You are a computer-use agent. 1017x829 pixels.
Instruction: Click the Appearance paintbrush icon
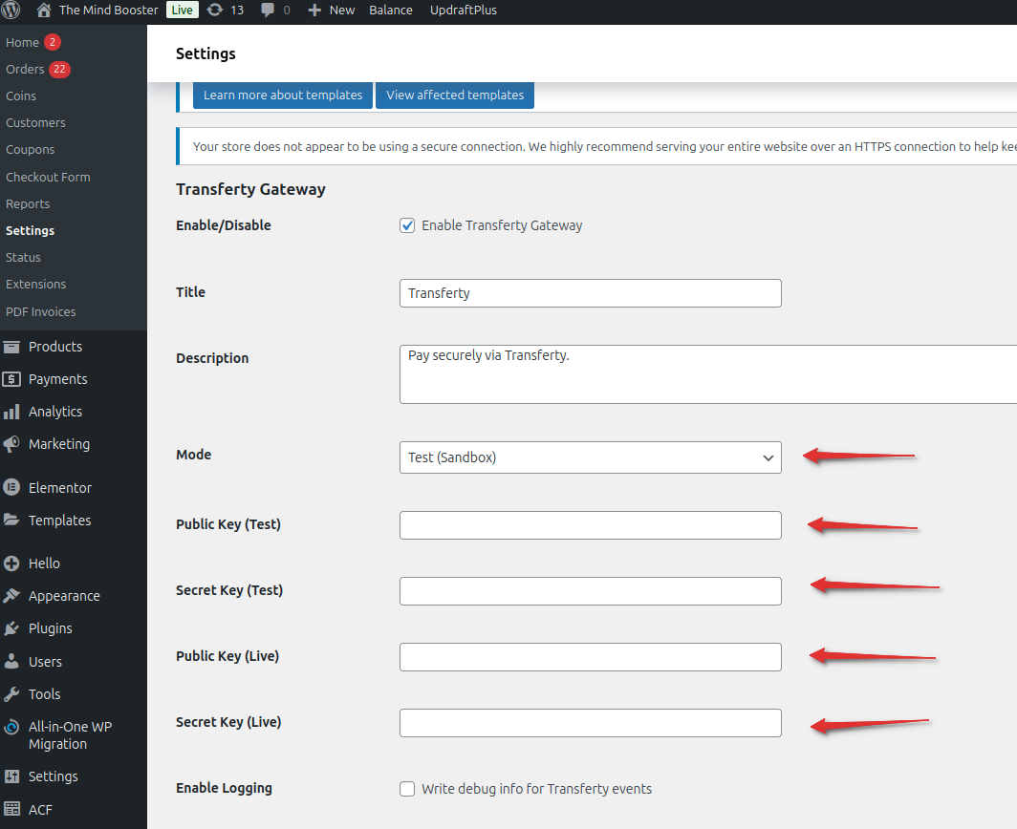[11, 596]
